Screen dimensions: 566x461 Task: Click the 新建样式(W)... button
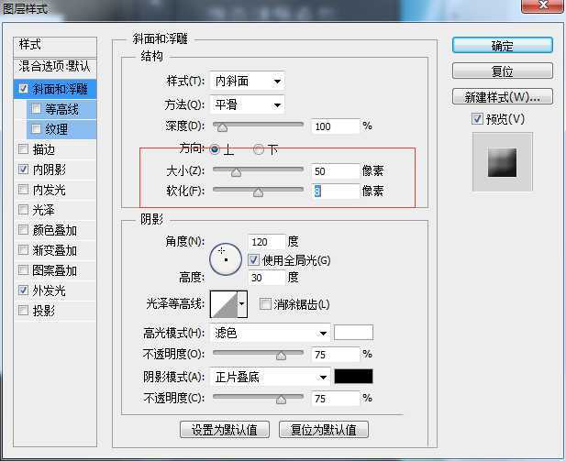[x=502, y=96]
